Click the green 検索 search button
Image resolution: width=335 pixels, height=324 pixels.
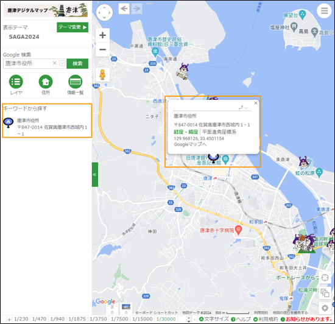pos(77,63)
